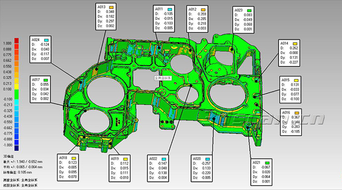Click the dark blue -1.000 end of the color scale
342x190 pixels.
click(x=16, y=148)
